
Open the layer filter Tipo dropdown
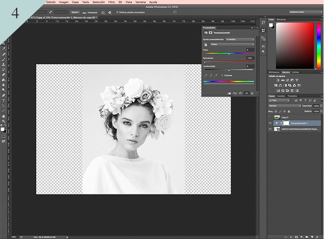pos(279,100)
